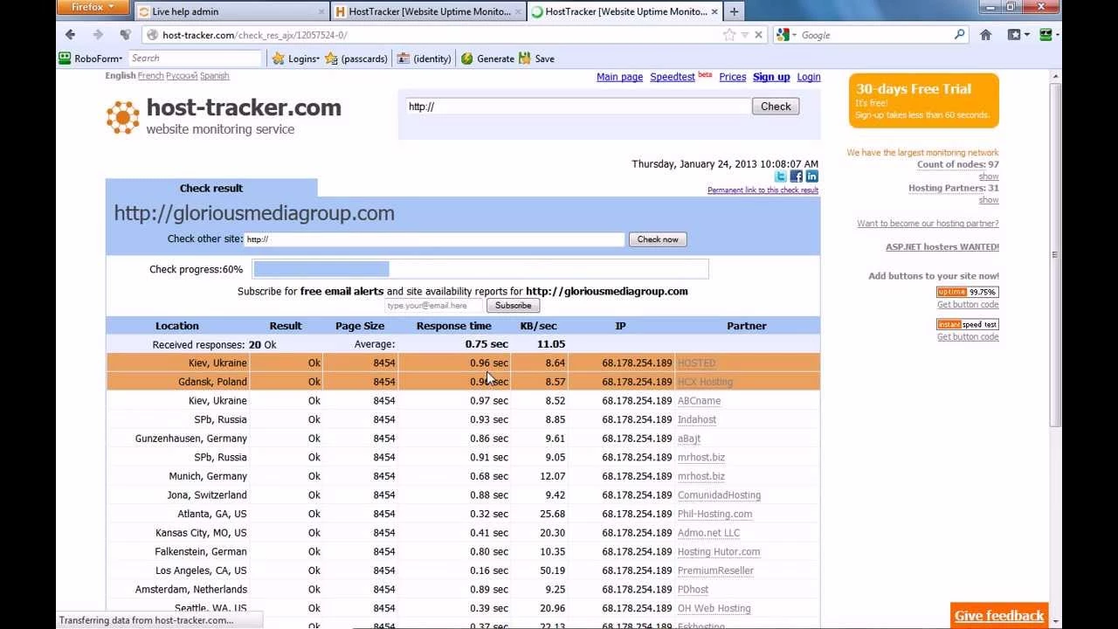Open the site identity icon beside the address bar
Screen dimensions: 1118x629
point(152,35)
